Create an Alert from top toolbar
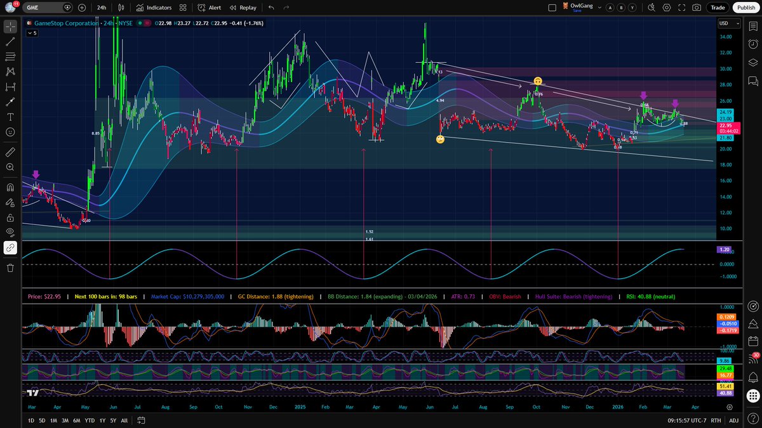This screenshot has height=428, width=762. click(x=209, y=8)
